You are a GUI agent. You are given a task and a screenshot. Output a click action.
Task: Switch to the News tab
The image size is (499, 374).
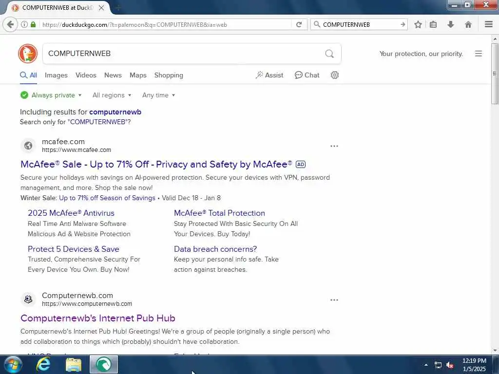[113, 75]
